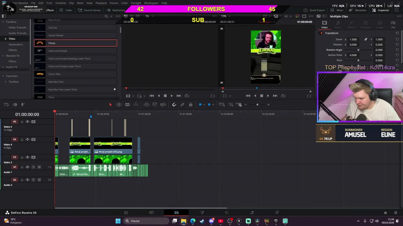403x226 pixels.
Task: Add a marker with blue Marker icon
Action: (209, 105)
